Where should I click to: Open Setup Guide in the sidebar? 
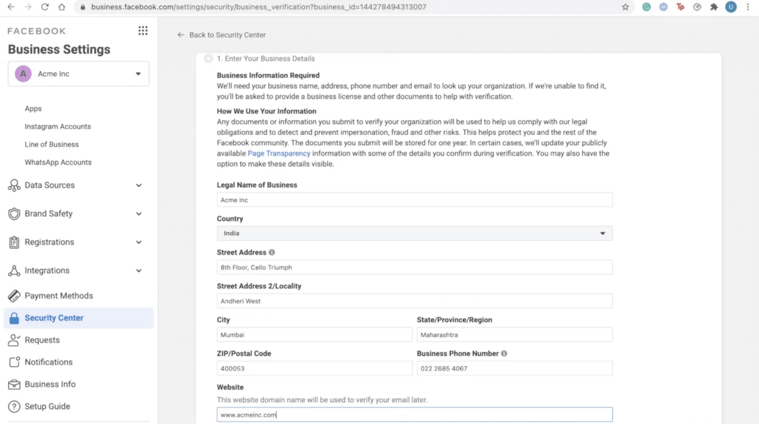pyautogui.click(x=47, y=406)
